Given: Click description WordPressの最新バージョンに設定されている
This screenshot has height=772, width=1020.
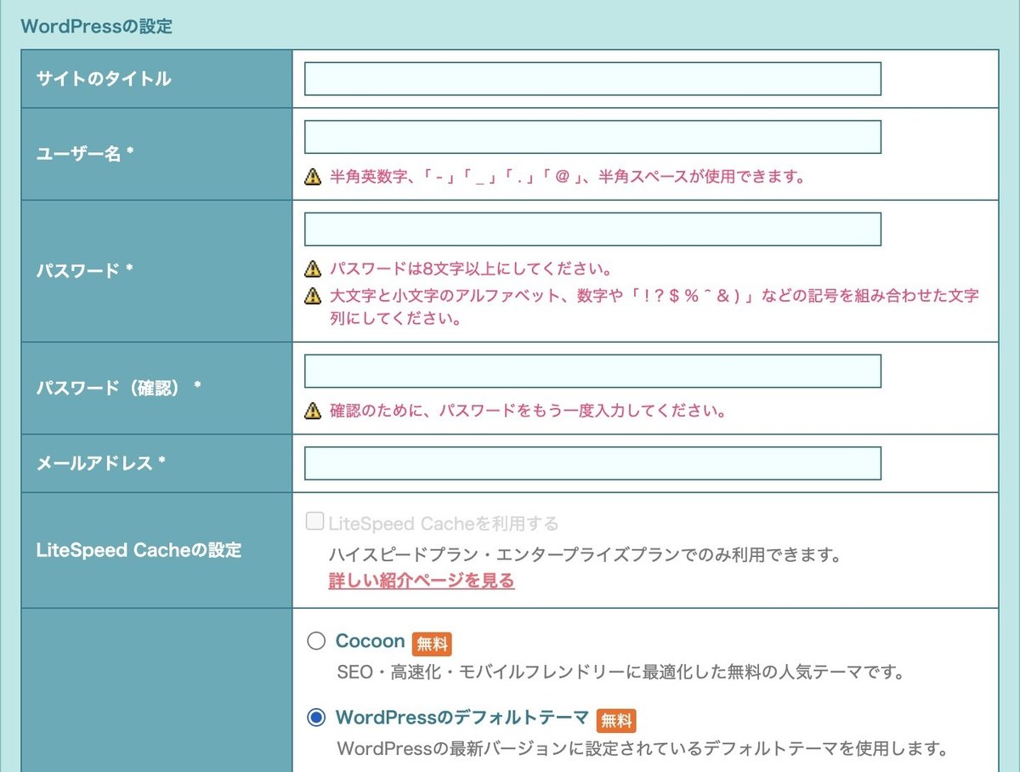Looking at the screenshot, I should pyautogui.click(x=642, y=749).
